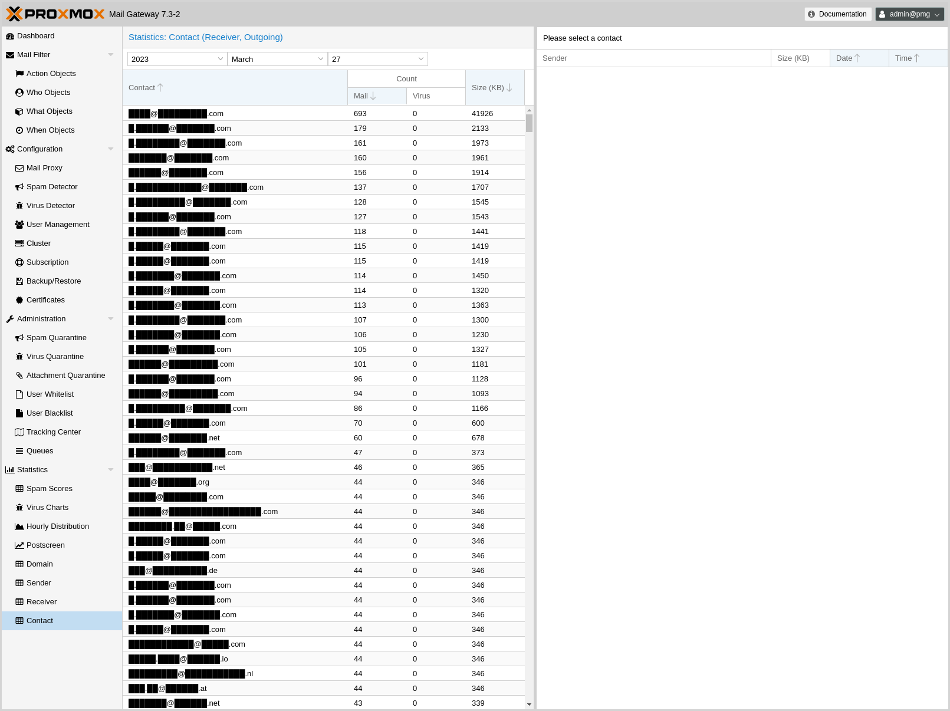Click the Spam Detector megaphone icon
The width and height of the screenshot is (950, 711).
click(x=19, y=187)
